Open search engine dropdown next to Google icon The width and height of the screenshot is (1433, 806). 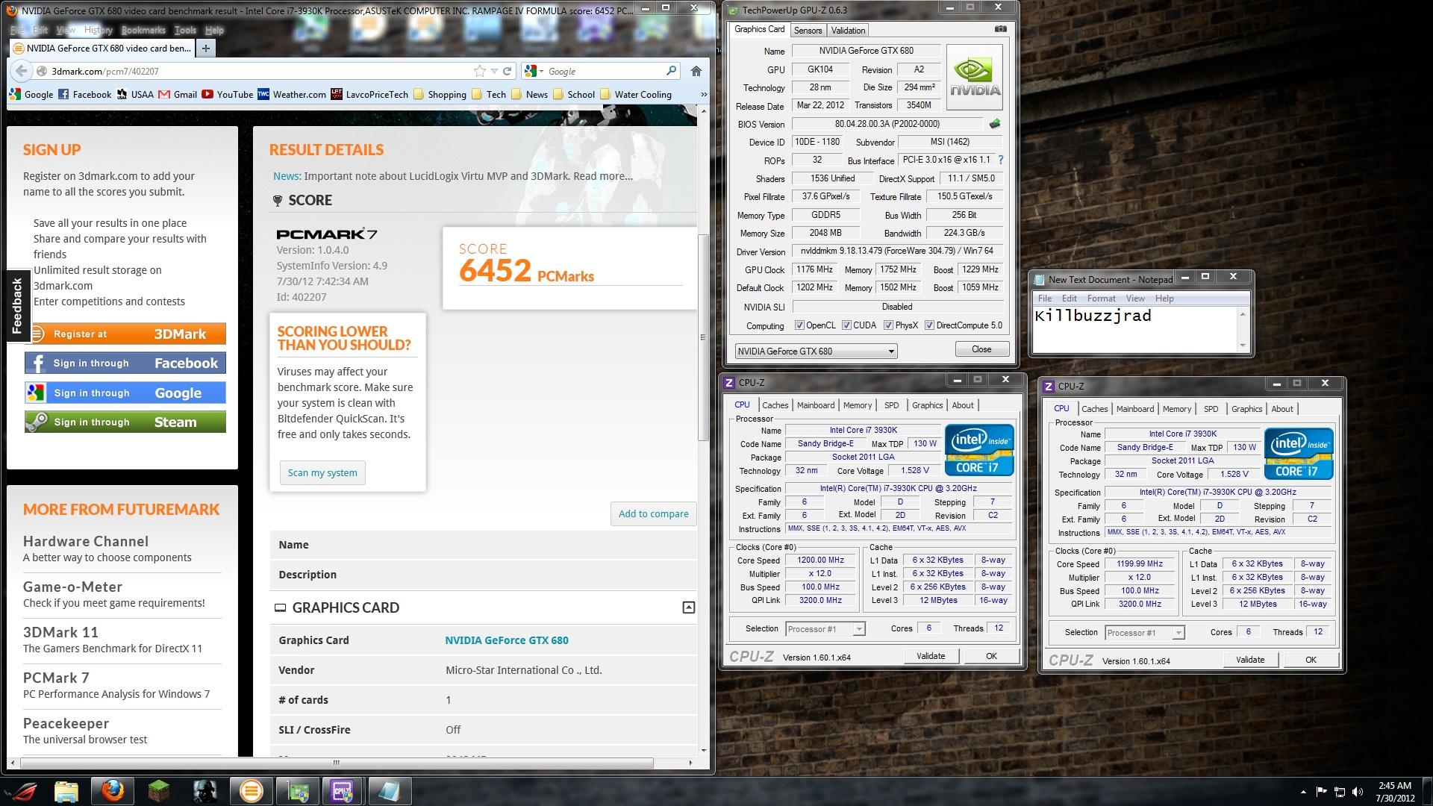[x=541, y=72]
